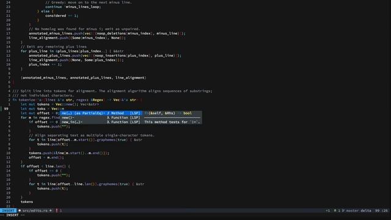
Task: Click the returned tuple annotated_minus_lines line
Action: click(84, 78)
